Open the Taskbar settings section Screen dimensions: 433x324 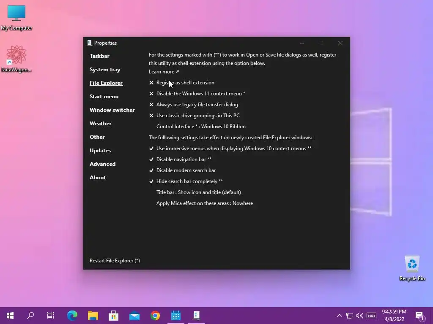(x=99, y=56)
